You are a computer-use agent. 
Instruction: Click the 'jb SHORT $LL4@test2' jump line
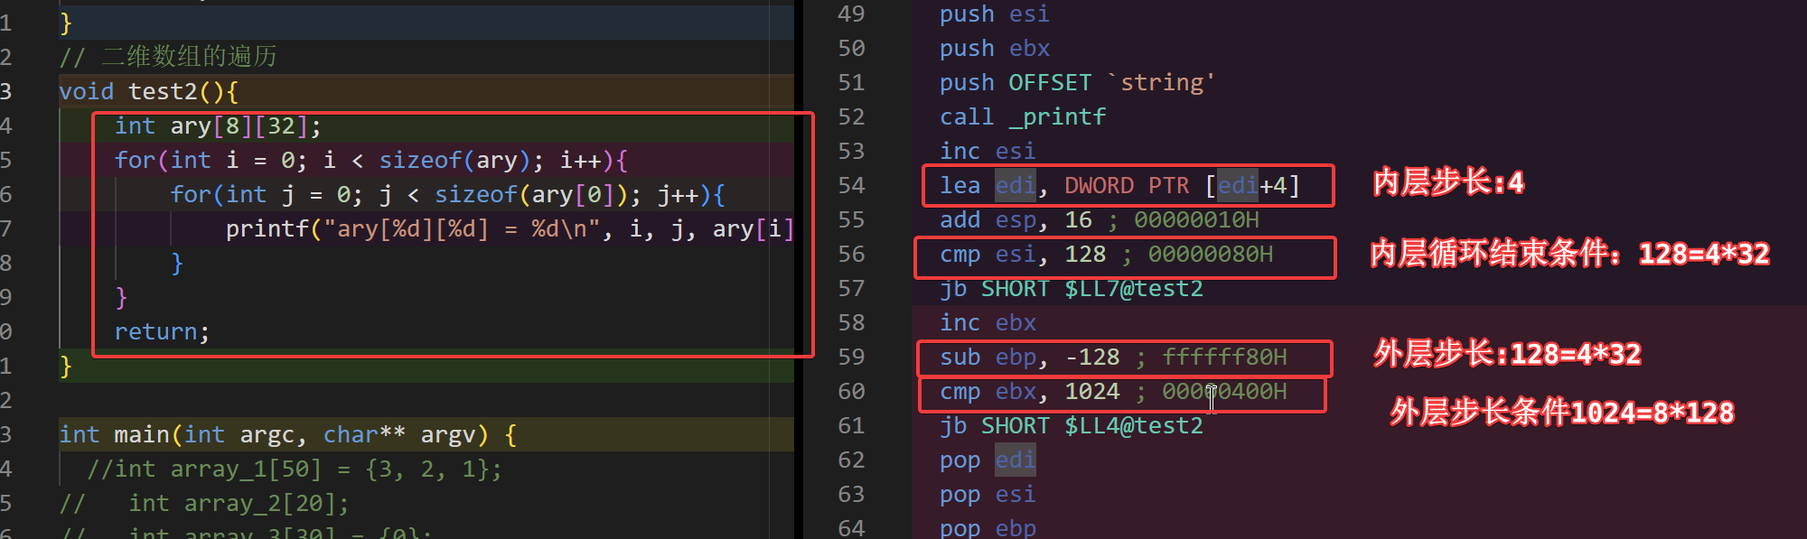pyautogui.click(x=1071, y=426)
